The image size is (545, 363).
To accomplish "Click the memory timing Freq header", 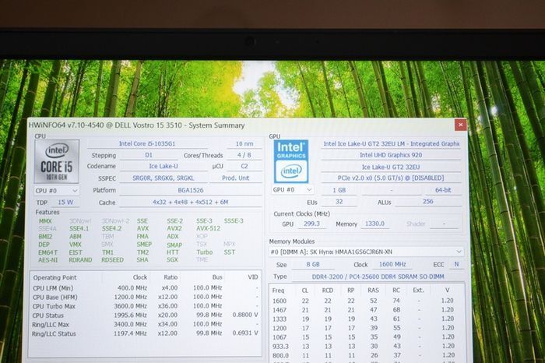I will (278, 291).
